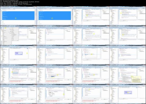Open the thumbnail showing the open context menus
The width and height of the screenshot is (146, 104).
18,35
